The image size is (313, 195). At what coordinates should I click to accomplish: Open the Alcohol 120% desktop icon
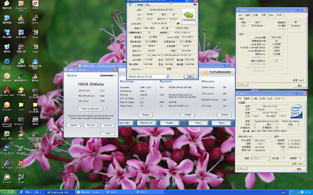7,92
